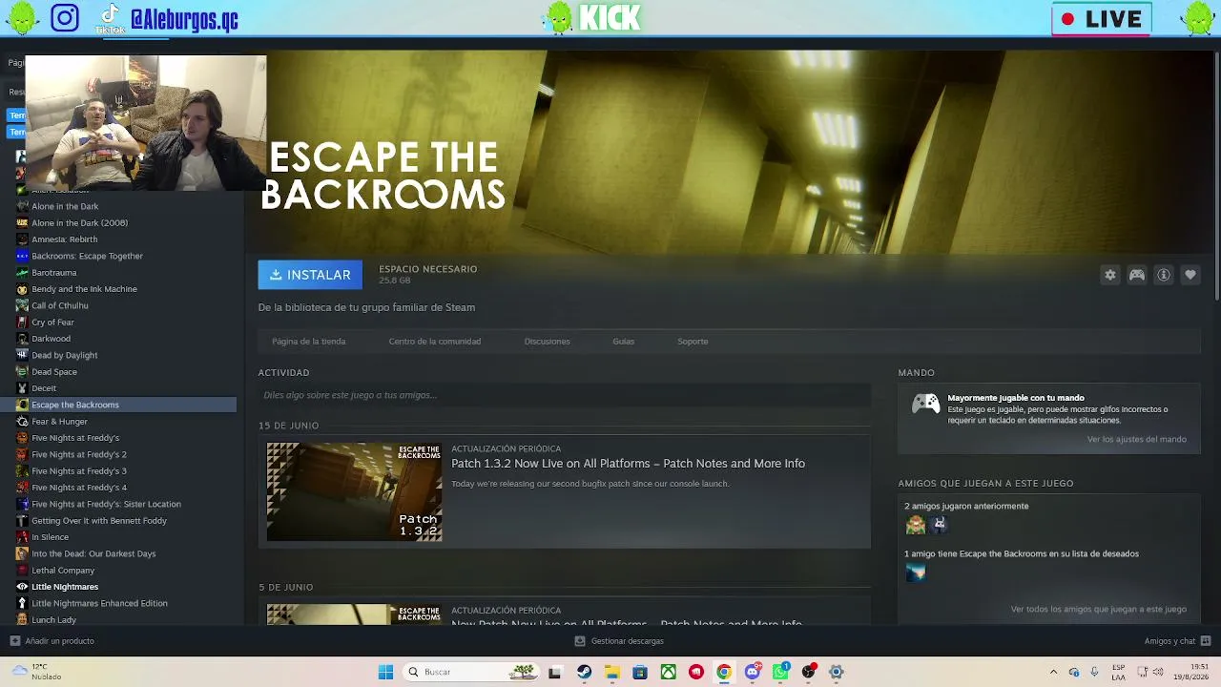Open Ver los ajustes del mando link
This screenshot has height=687, width=1221.
click(1136, 440)
